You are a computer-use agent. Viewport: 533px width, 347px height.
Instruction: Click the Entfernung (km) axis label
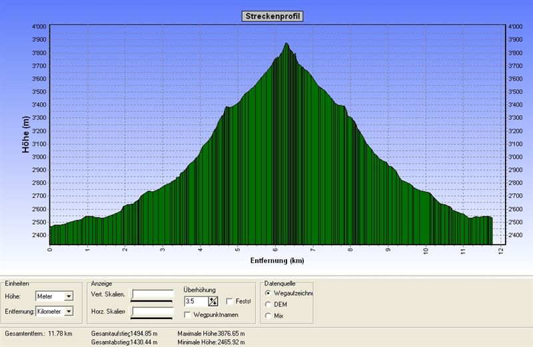277,260
